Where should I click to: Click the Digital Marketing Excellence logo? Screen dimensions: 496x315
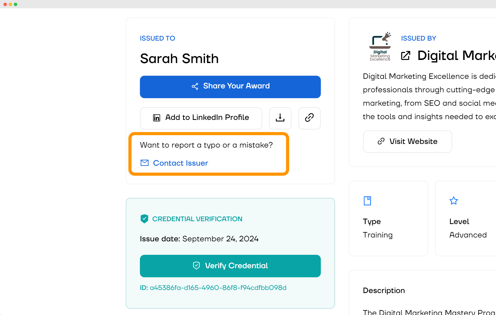(x=380, y=47)
